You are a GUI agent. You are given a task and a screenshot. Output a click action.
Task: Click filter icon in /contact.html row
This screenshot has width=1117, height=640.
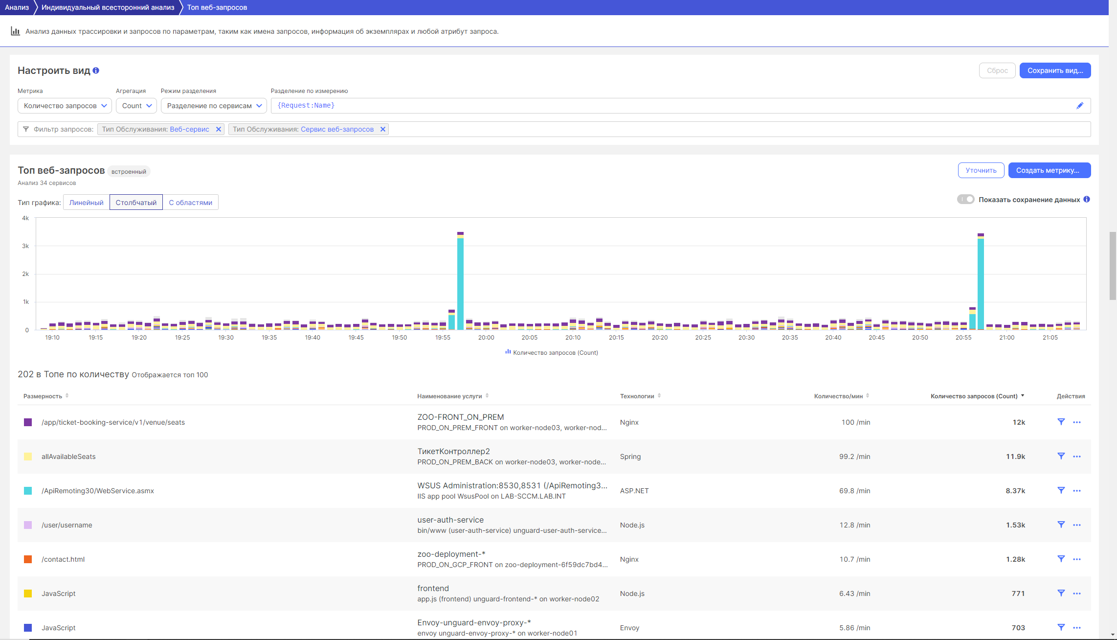1061,559
